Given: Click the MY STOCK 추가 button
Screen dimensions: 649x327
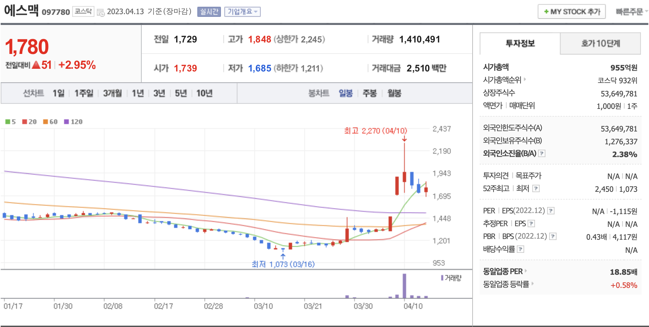Looking at the screenshot, I should pos(571,12).
